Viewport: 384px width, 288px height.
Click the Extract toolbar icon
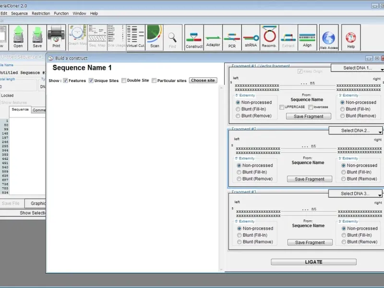click(288, 37)
